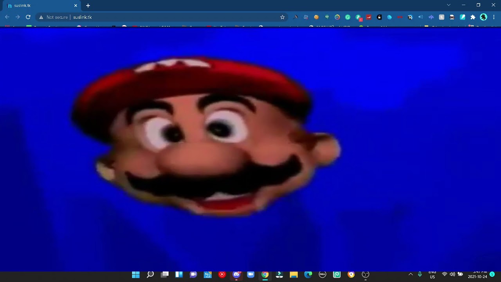Open the black padlock extension

click(379, 17)
